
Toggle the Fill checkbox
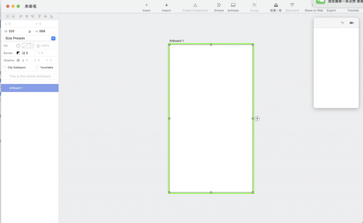click(18, 46)
